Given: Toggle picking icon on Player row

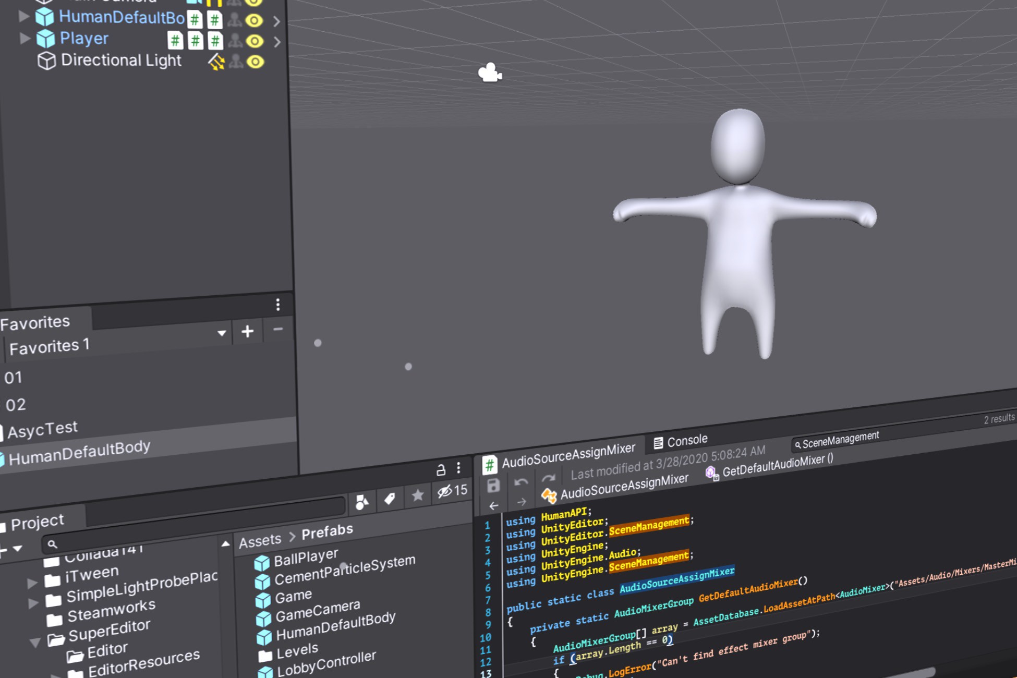Looking at the screenshot, I should (235, 40).
